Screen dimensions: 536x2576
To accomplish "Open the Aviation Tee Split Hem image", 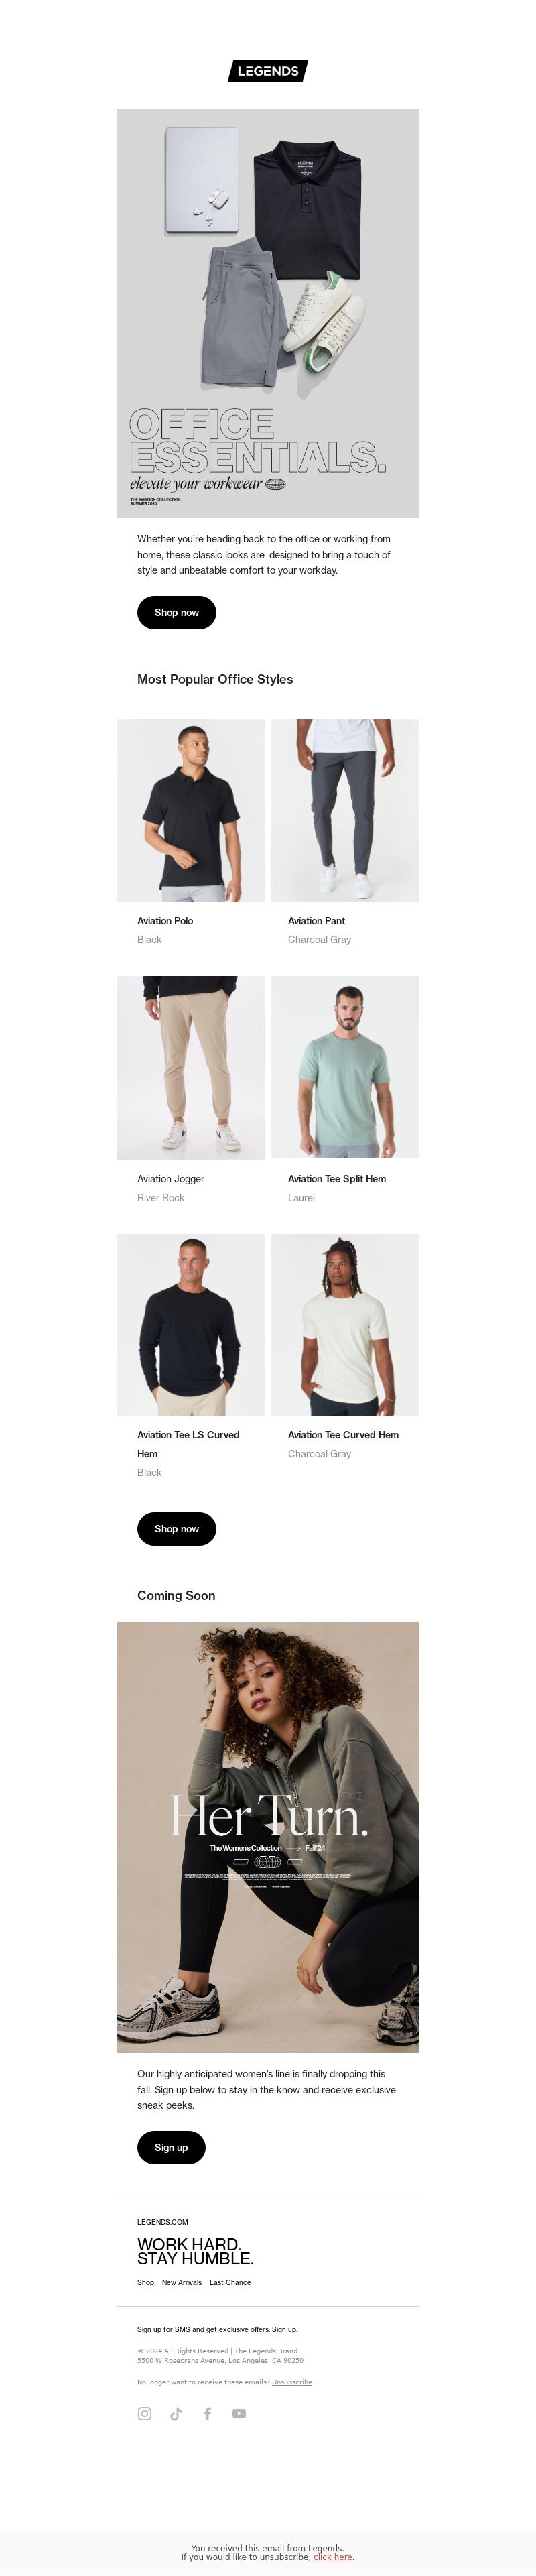I will 345,1067.
